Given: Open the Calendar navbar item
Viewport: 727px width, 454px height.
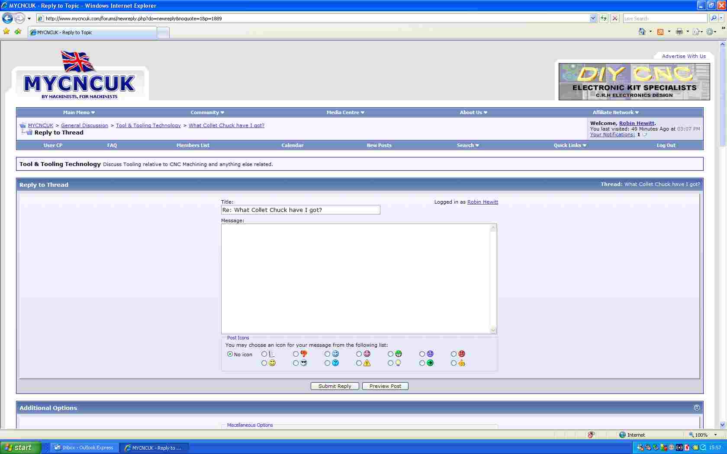Looking at the screenshot, I should click(x=293, y=145).
